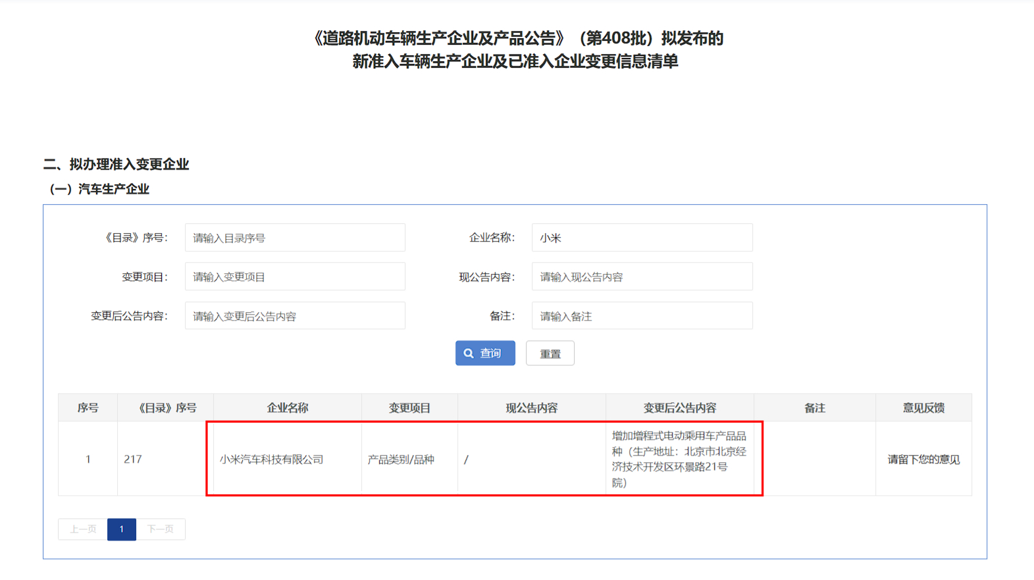Go to previous page 上一页
1034x580 pixels.
(x=83, y=529)
